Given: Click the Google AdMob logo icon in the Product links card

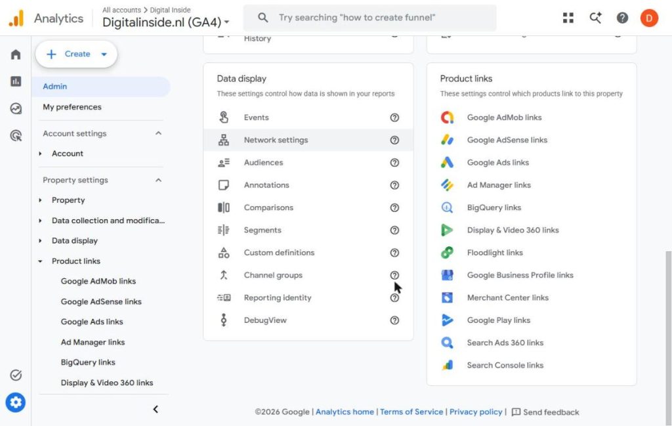Looking at the screenshot, I should pos(447,117).
